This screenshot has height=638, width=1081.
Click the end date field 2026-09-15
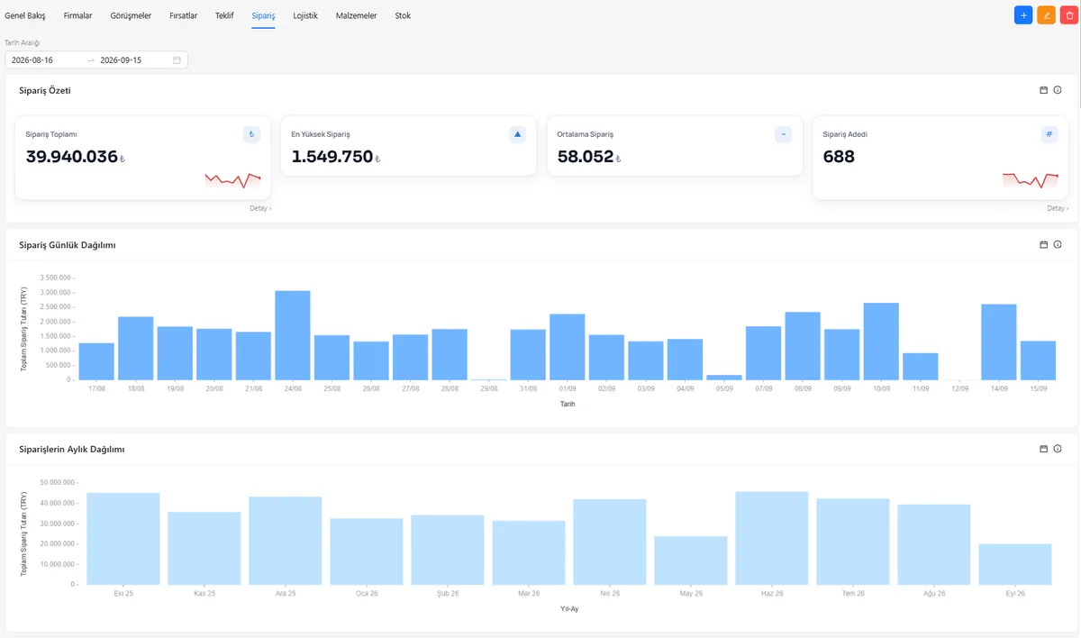coord(121,60)
